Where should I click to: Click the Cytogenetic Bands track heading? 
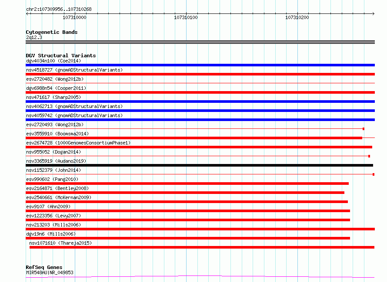(52, 32)
